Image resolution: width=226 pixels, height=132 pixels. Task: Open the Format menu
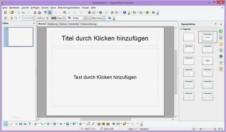click(45, 8)
